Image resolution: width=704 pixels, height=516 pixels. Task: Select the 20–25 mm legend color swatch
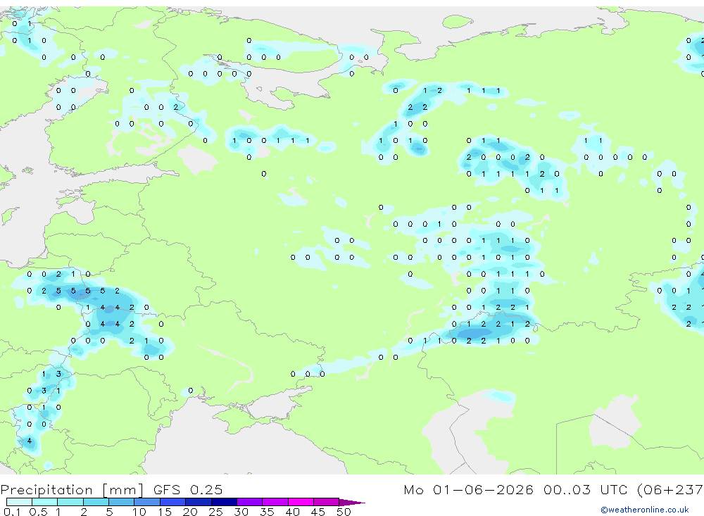(x=199, y=502)
